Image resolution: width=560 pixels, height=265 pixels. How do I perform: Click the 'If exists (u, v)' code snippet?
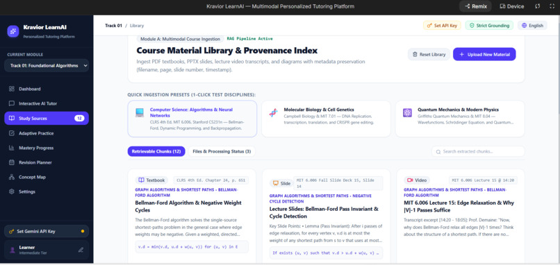point(326,253)
